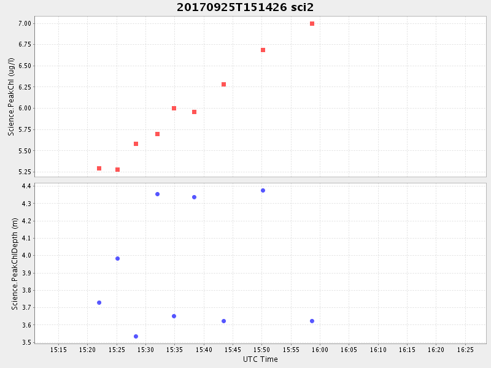Image resolution: width=491 pixels, height=368 pixels.
Task: Click the 16:25 tick on time axis
Action: pyautogui.click(x=465, y=350)
